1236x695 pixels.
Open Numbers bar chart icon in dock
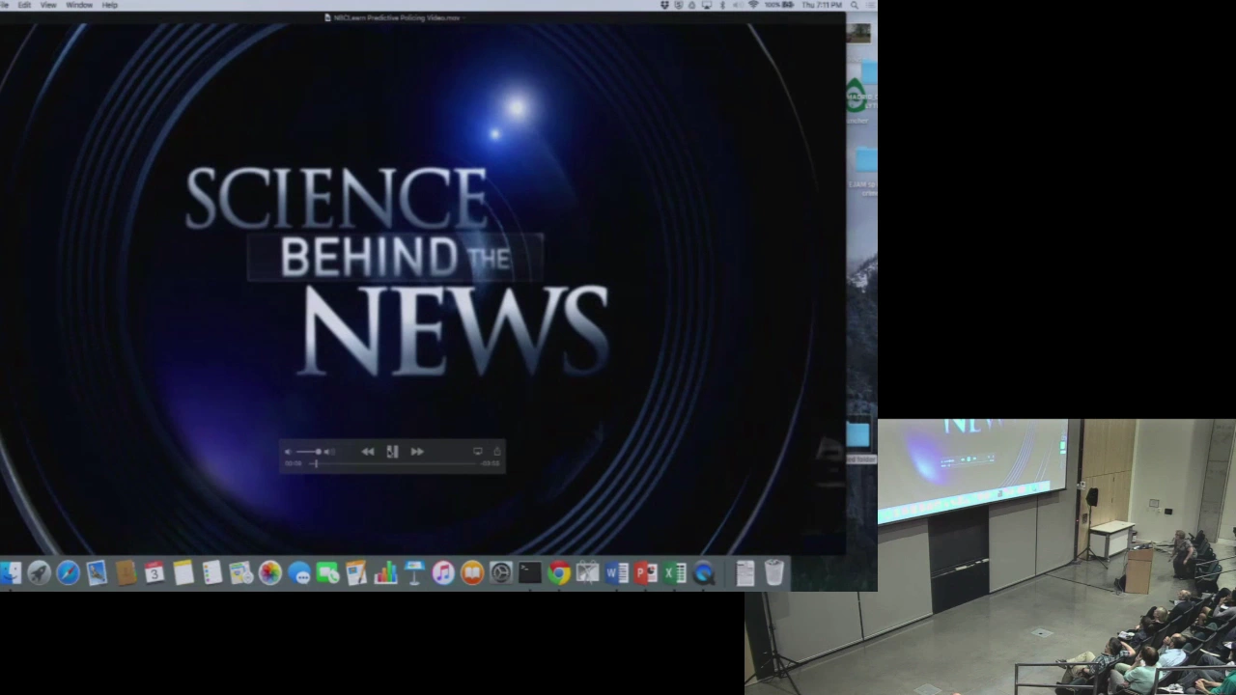[x=385, y=572]
